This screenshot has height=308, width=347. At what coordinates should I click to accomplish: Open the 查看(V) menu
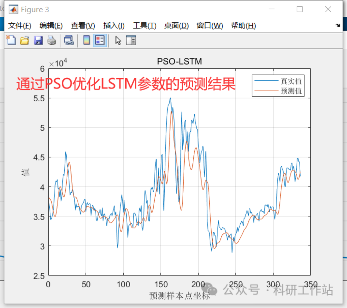(x=83, y=26)
